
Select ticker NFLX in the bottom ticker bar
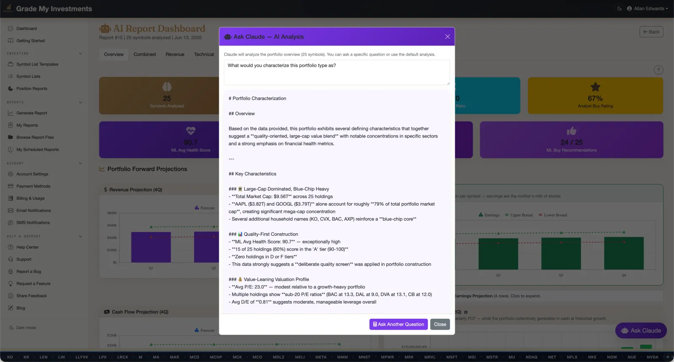pos(572,357)
